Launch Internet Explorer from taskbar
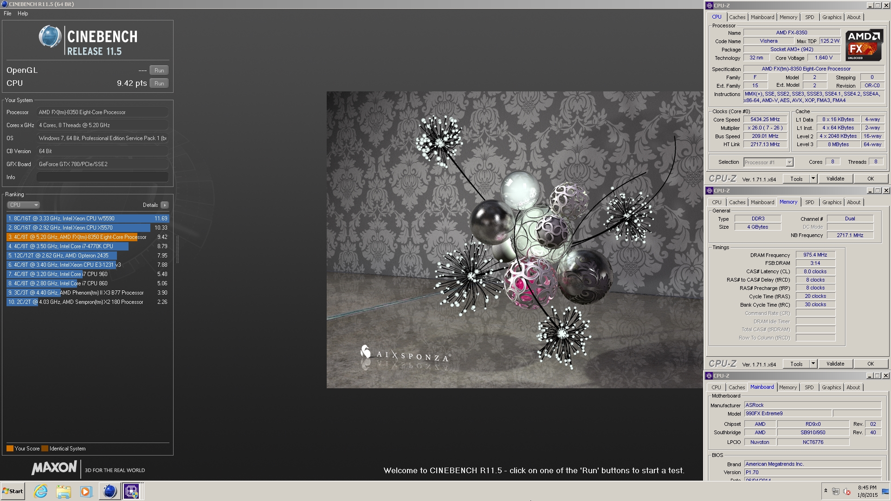The image size is (891, 501). (41, 491)
